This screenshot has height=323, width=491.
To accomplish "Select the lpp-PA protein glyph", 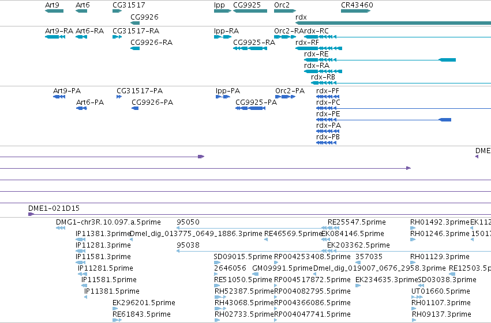I will pos(223,97).
